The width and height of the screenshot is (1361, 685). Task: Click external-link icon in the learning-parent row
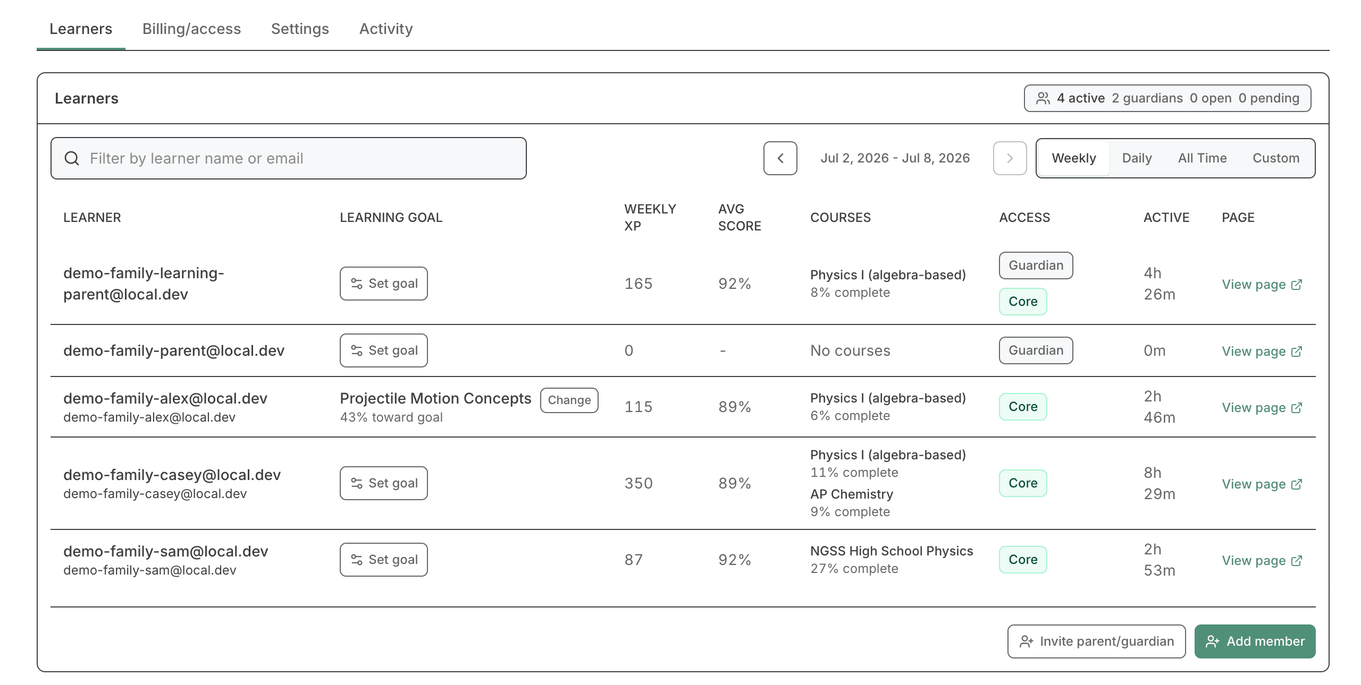click(x=1297, y=285)
